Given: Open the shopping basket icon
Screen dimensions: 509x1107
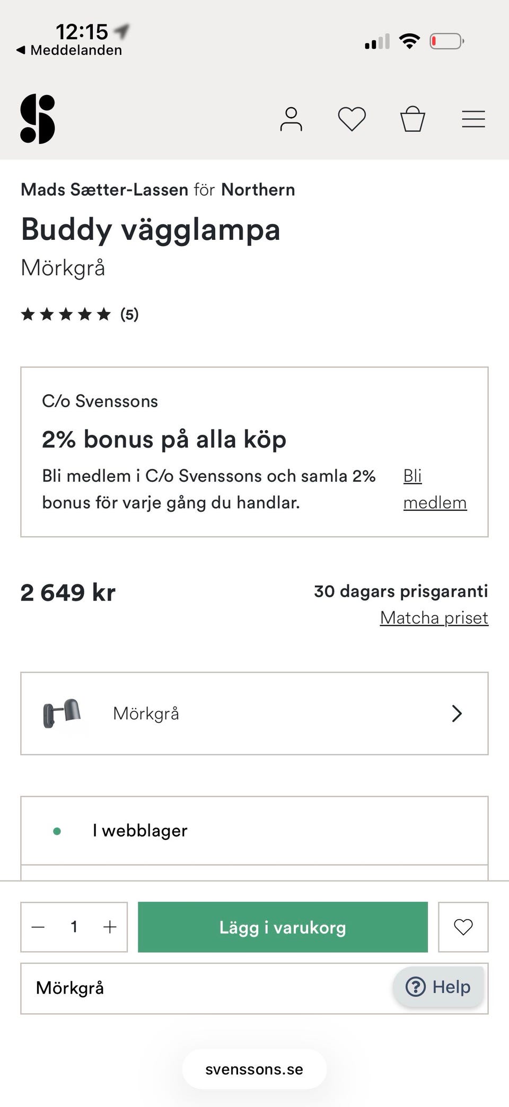Looking at the screenshot, I should [x=413, y=119].
